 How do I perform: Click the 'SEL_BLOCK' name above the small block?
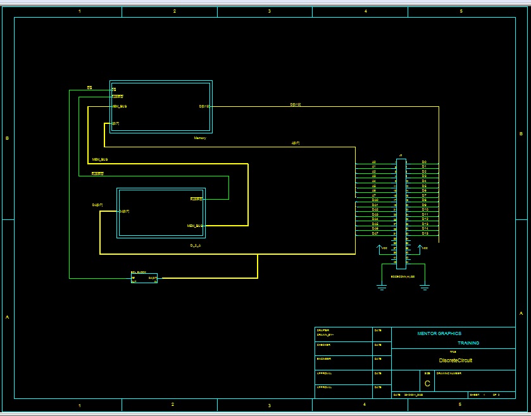[x=139, y=272]
